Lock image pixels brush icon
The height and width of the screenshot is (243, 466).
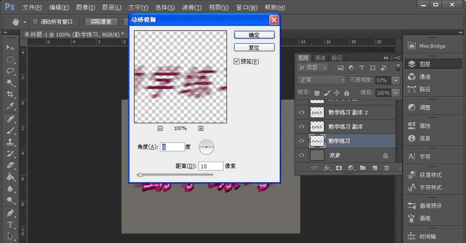327,93
